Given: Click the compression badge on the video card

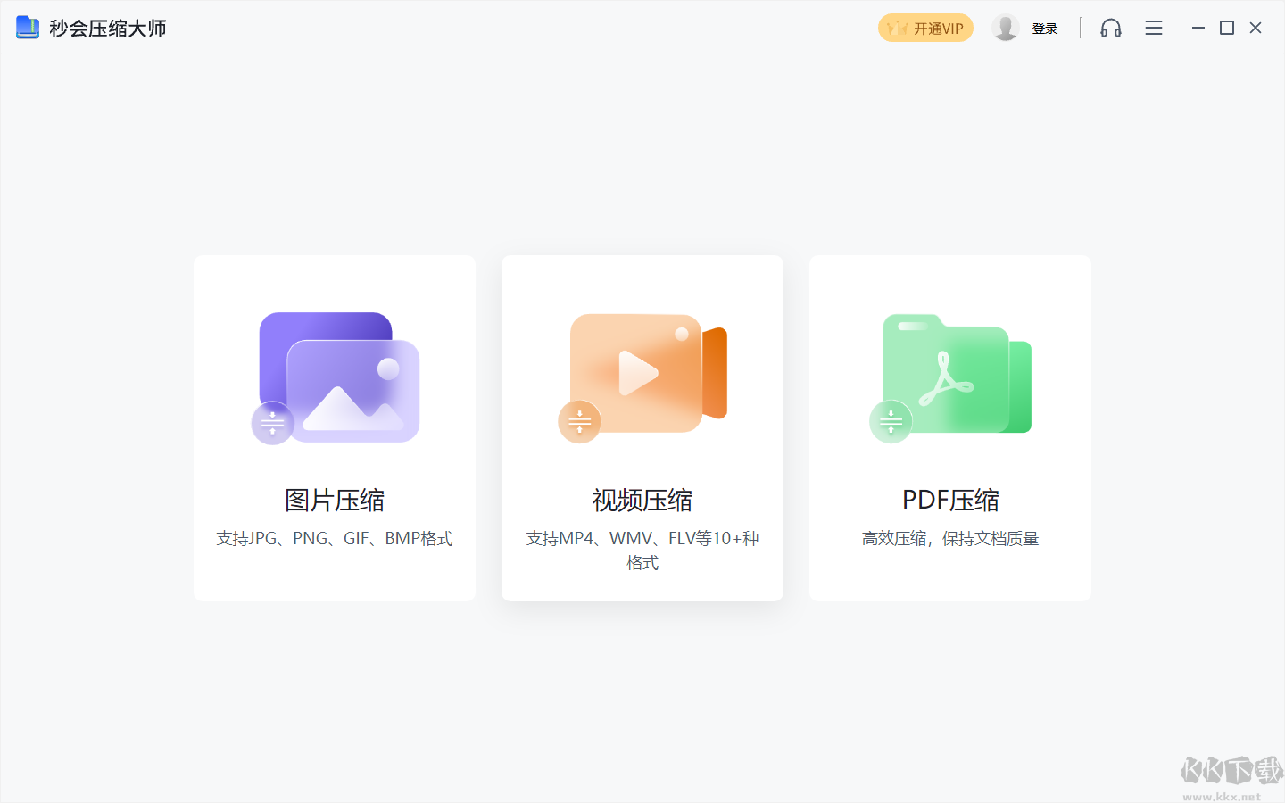Looking at the screenshot, I should pyautogui.click(x=580, y=421).
